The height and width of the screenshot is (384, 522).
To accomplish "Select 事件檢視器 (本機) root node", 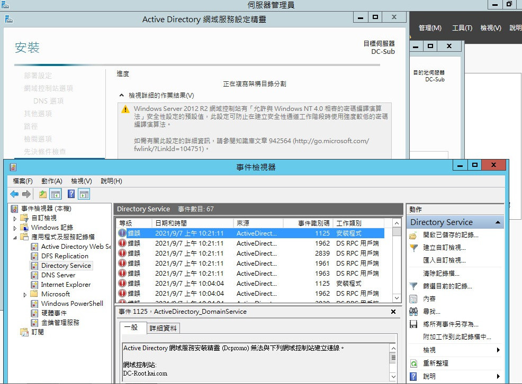I will 46,209.
